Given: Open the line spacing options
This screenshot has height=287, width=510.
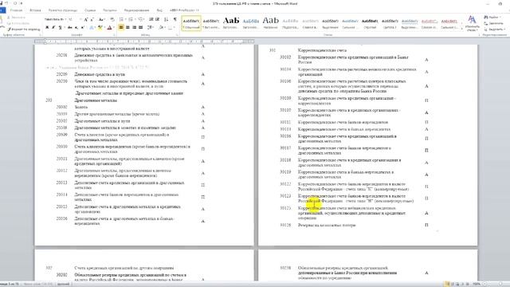Looking at the screenshot, I should (x=150, y=28).
